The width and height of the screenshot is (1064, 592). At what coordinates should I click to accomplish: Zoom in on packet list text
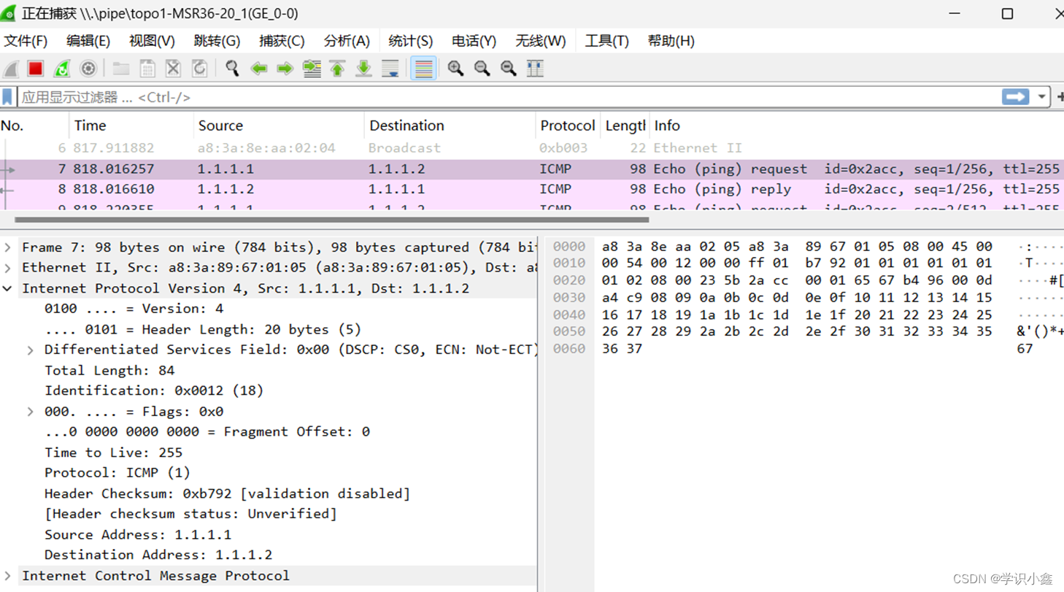coord(455,68)
